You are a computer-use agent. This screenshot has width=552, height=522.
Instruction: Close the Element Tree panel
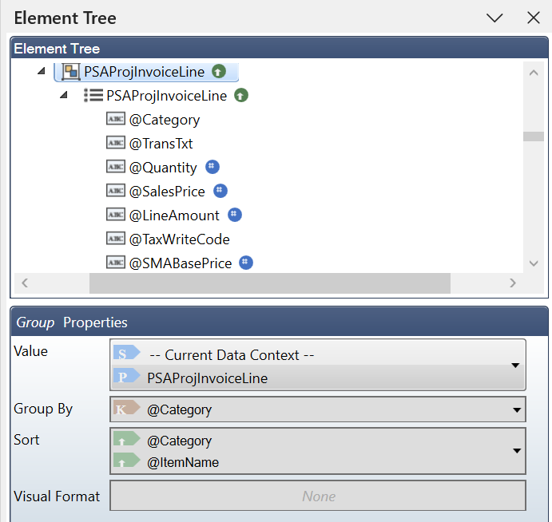click(x=534, y=18)
